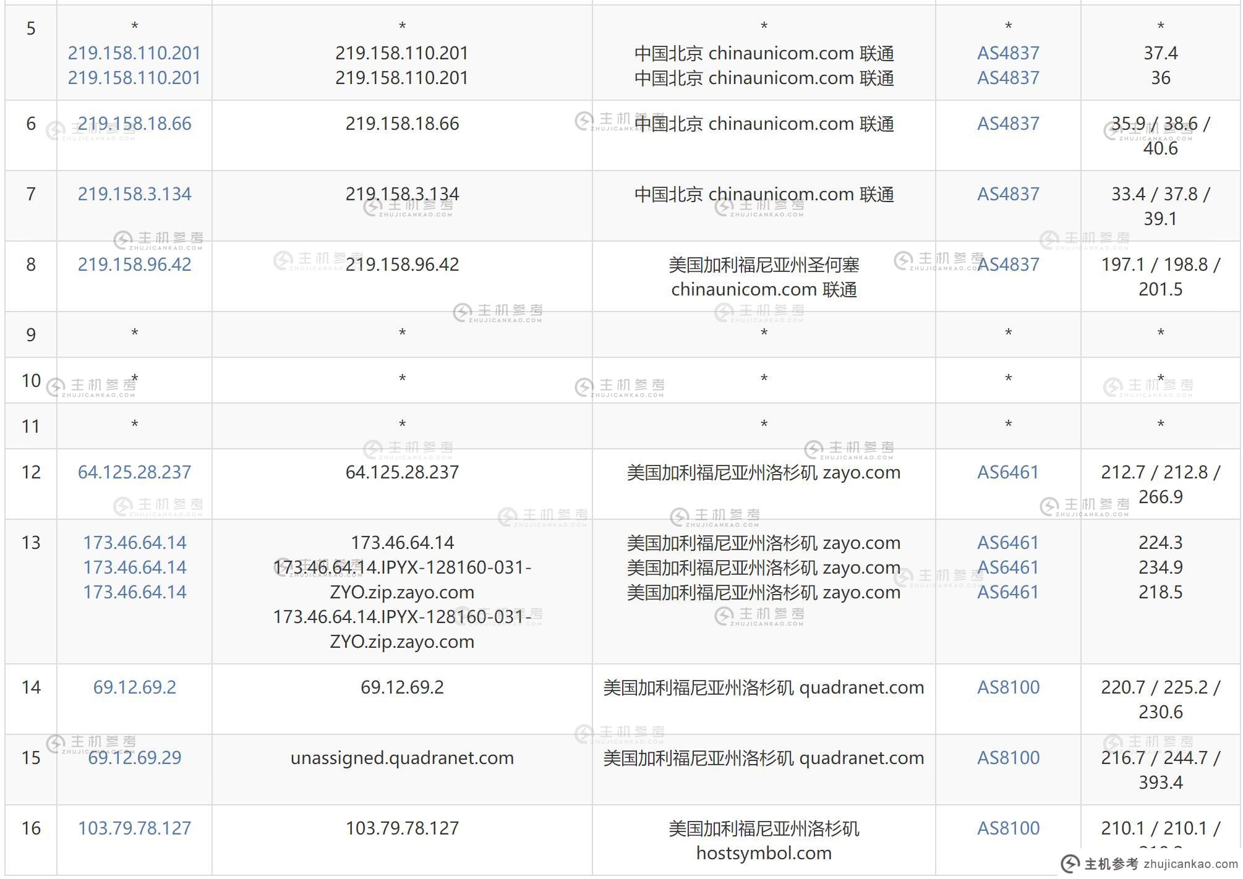Open AS4837 link in hop 6 row
This screenshot has width=1243, height=879.
point(1008,124)
